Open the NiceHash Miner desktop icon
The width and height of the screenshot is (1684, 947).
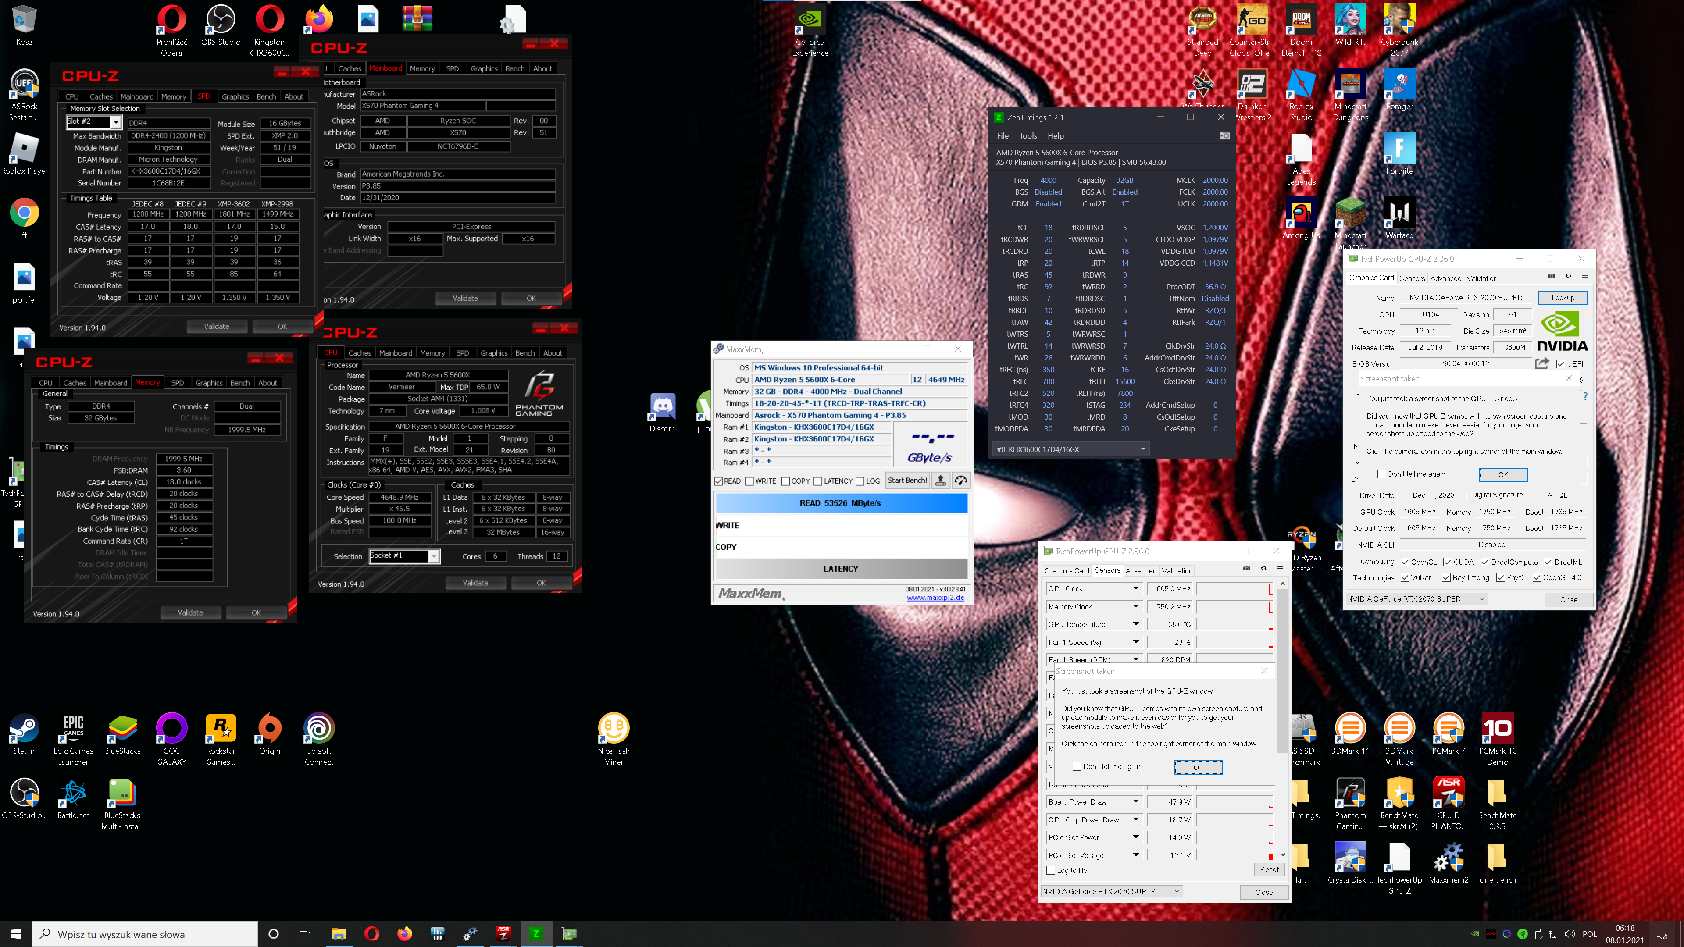point(613,739)
